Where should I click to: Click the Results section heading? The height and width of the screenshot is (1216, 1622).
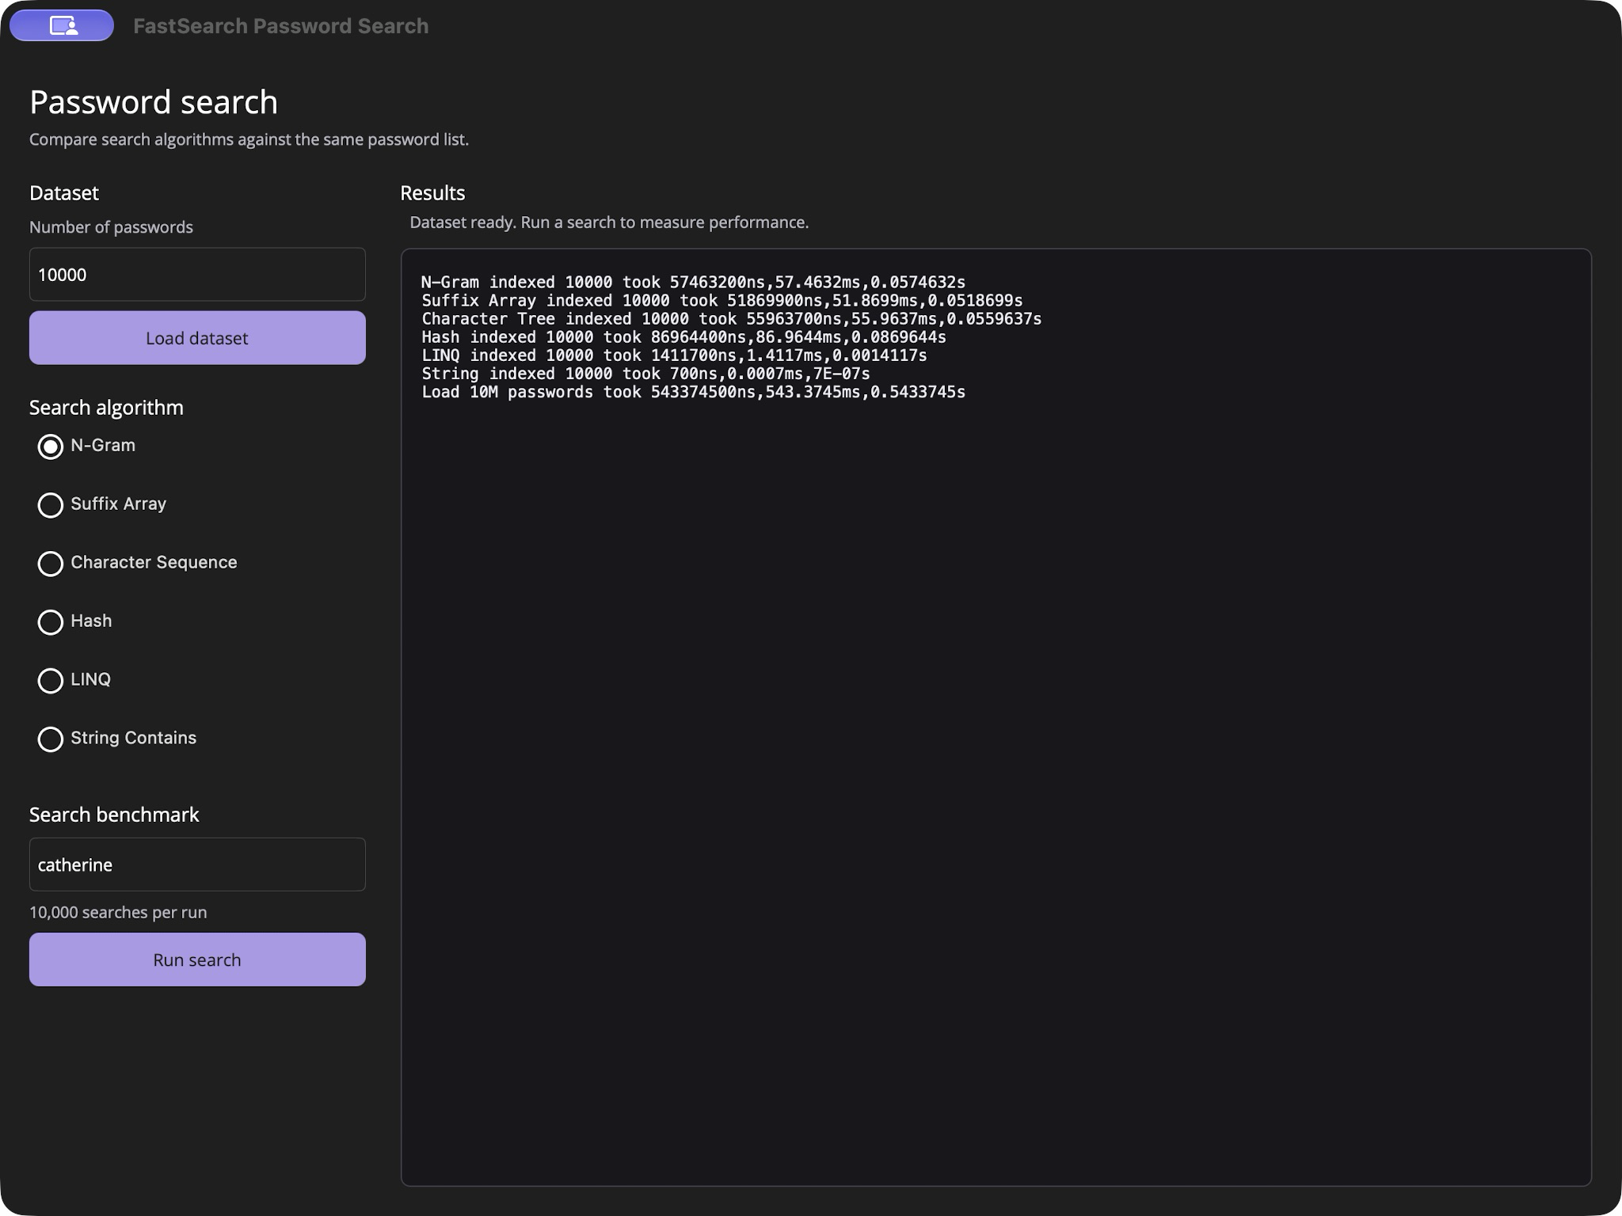pyautogui.click(x=432, y=193)
